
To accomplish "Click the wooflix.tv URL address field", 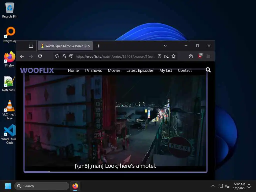I will point(115,56).
